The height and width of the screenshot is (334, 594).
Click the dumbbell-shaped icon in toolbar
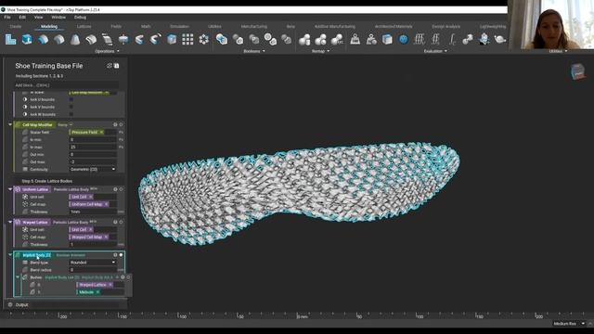coord(468,39)
